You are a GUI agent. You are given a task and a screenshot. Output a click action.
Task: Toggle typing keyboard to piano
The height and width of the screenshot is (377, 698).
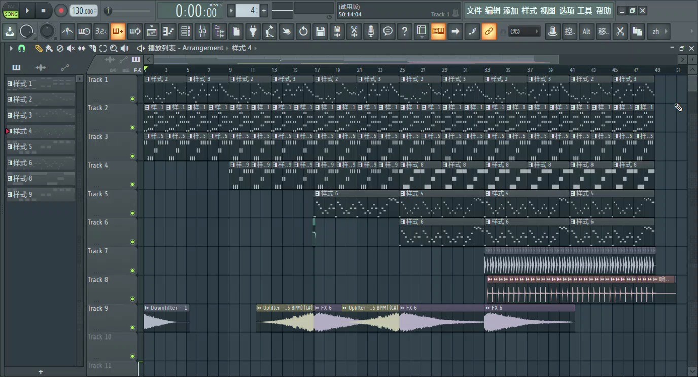[x=438, y=31]
